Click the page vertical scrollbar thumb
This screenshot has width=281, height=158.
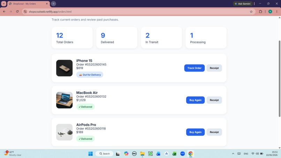(279, 78)
